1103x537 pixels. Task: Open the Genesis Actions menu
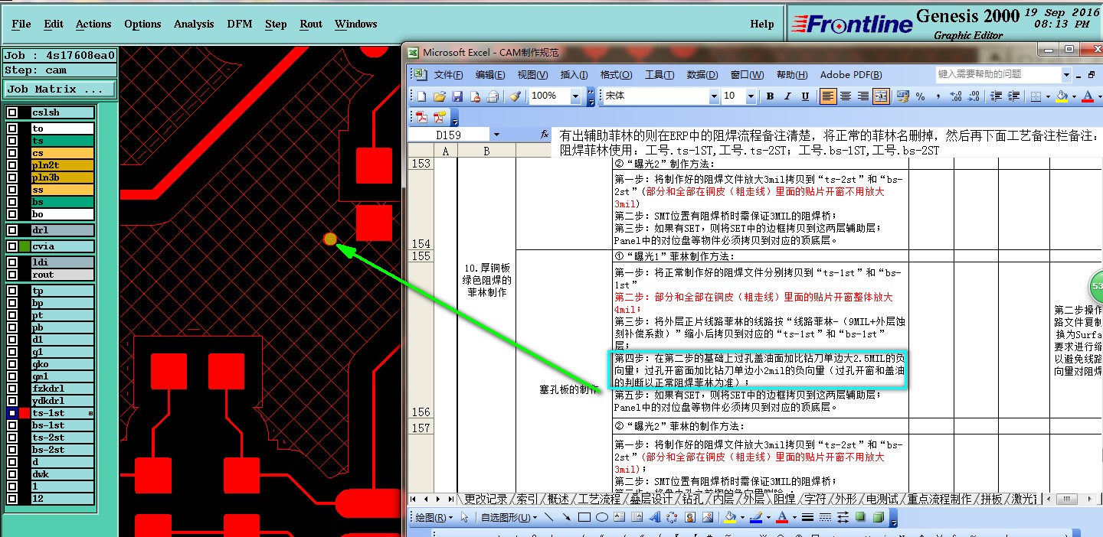[93, 24]
